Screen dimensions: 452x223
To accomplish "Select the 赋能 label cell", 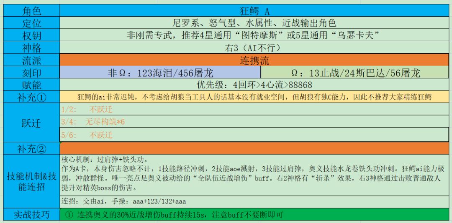I will coord(31,85).
